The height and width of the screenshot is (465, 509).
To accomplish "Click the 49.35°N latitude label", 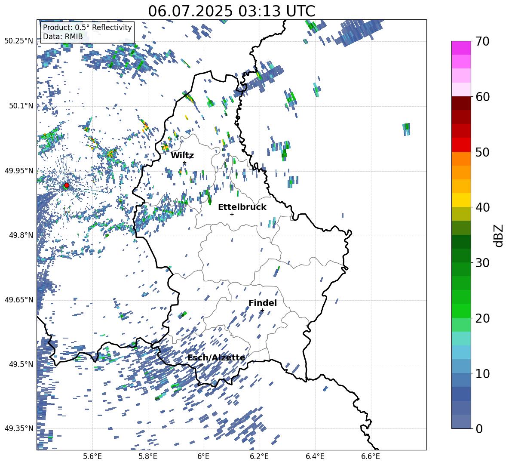I will click(x=19, y=428).
